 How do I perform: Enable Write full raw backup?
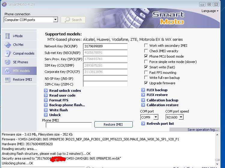click(x=146, y=77)
